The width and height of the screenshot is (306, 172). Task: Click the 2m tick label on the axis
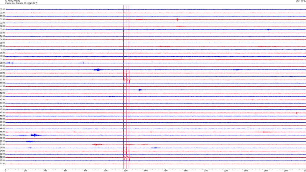click(25, 171)
